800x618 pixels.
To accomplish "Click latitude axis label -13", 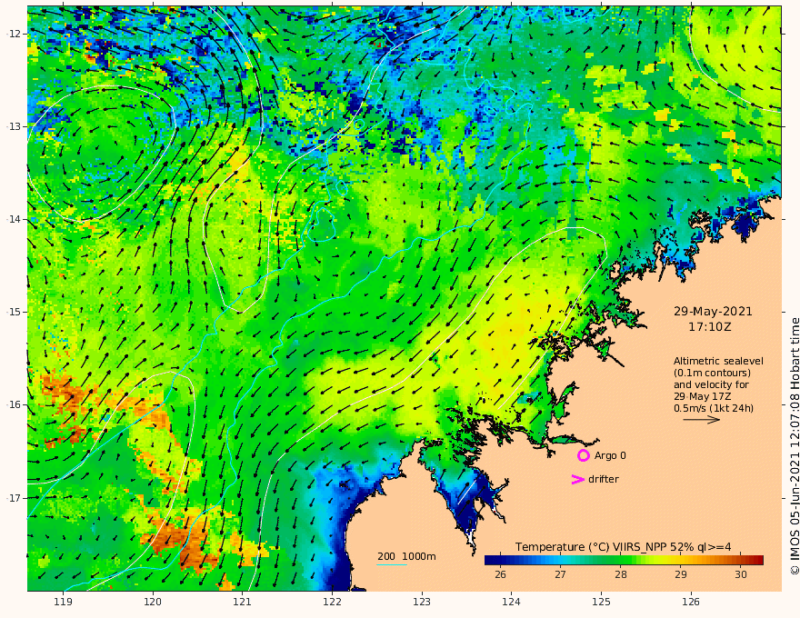I will [15, 126].
